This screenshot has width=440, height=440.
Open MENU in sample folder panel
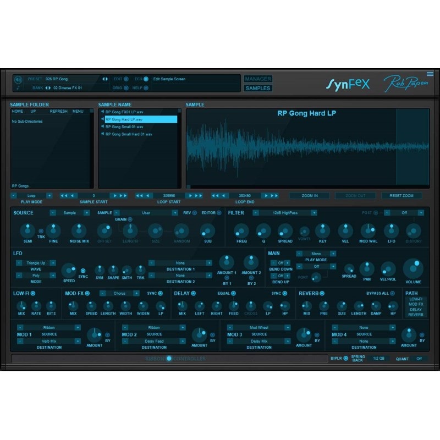[x=78, y=111]
